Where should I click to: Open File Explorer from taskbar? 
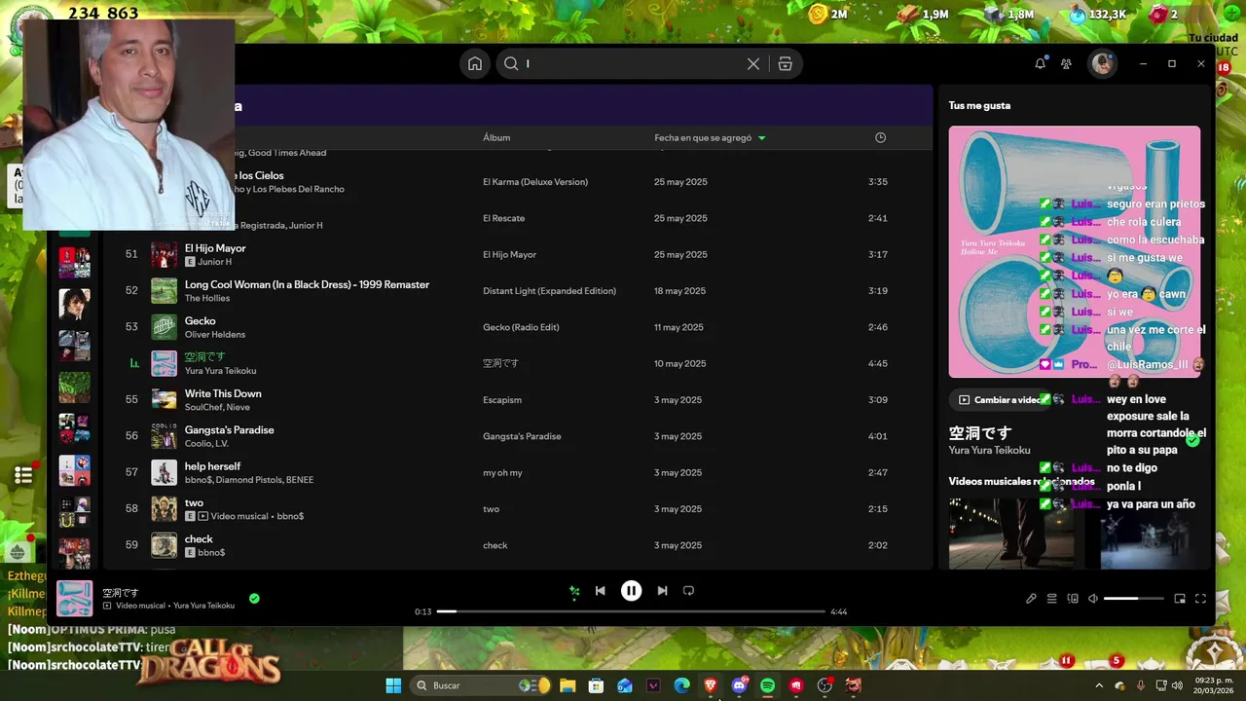pos(568,685)
